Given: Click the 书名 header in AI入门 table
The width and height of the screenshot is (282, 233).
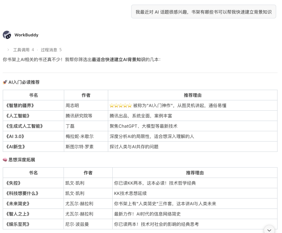Looking at the screenshot, I should (33, 95).
